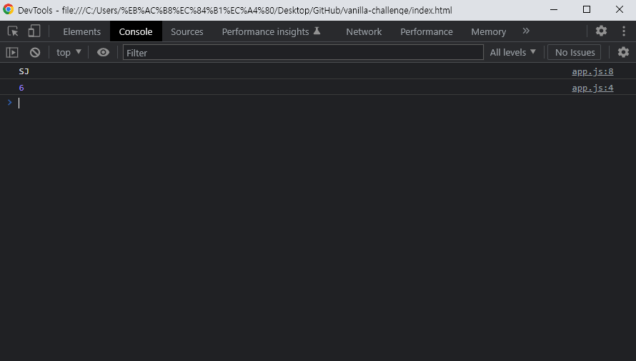This screenshot has height=361, width=636.
Task: Click the No Issues button
Action: [575, 52]
